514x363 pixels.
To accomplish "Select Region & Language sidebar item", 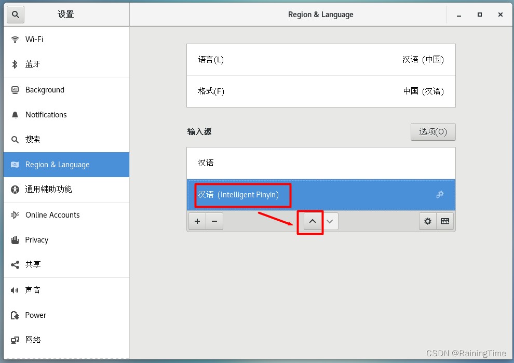I will coord(66,165).
